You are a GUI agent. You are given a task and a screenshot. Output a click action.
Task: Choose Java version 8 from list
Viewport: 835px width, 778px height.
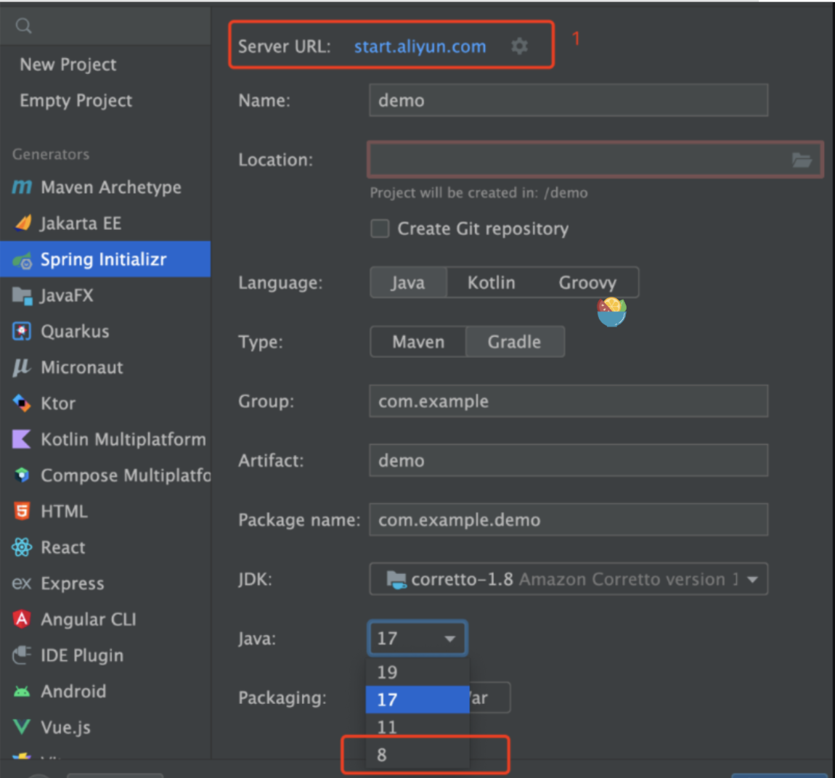[x=417, y=755]
